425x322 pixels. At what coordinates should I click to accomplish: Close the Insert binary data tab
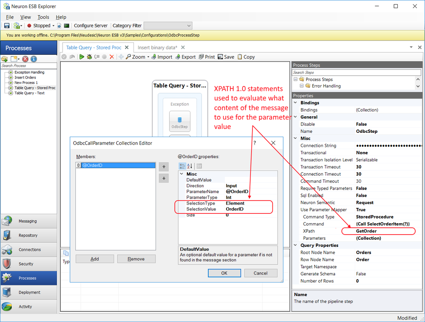[x=183, y=48]
